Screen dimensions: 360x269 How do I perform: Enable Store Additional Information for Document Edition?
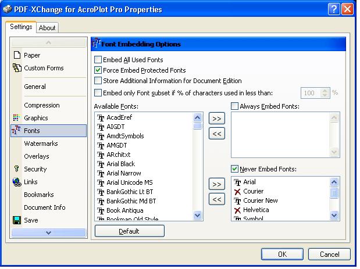point(98,81)
